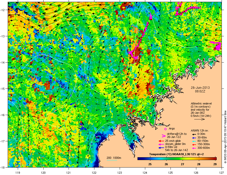This screenshot has width=227, height=175.
Task: Click the cyan 80-150m ANMN legend arrow
Action: (194, 141)
